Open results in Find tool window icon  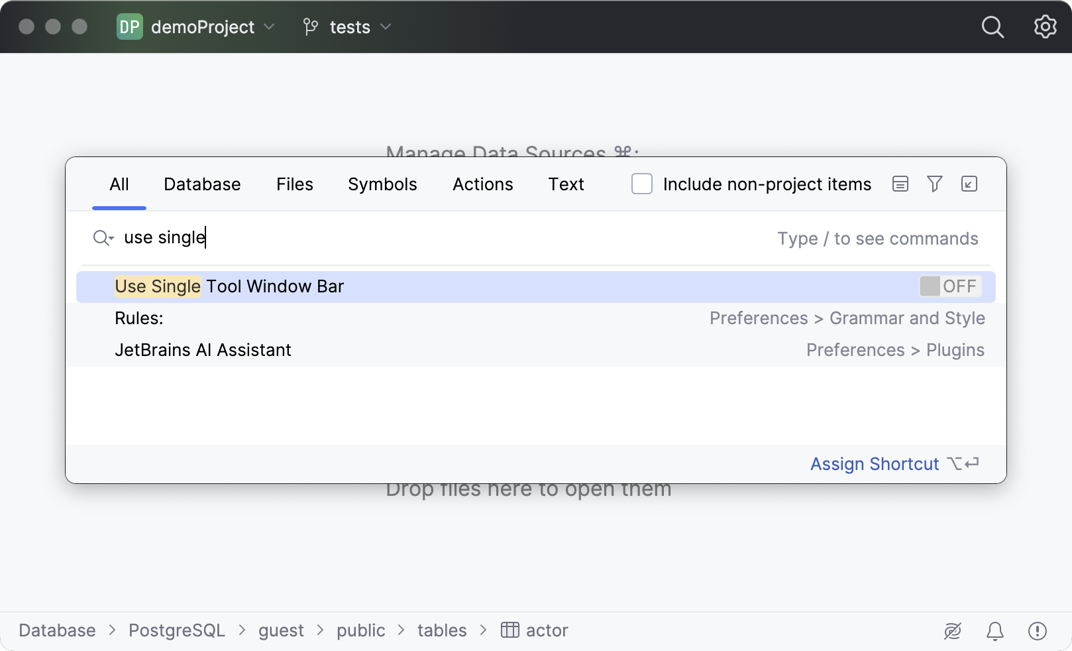click(x=969, y=184)
